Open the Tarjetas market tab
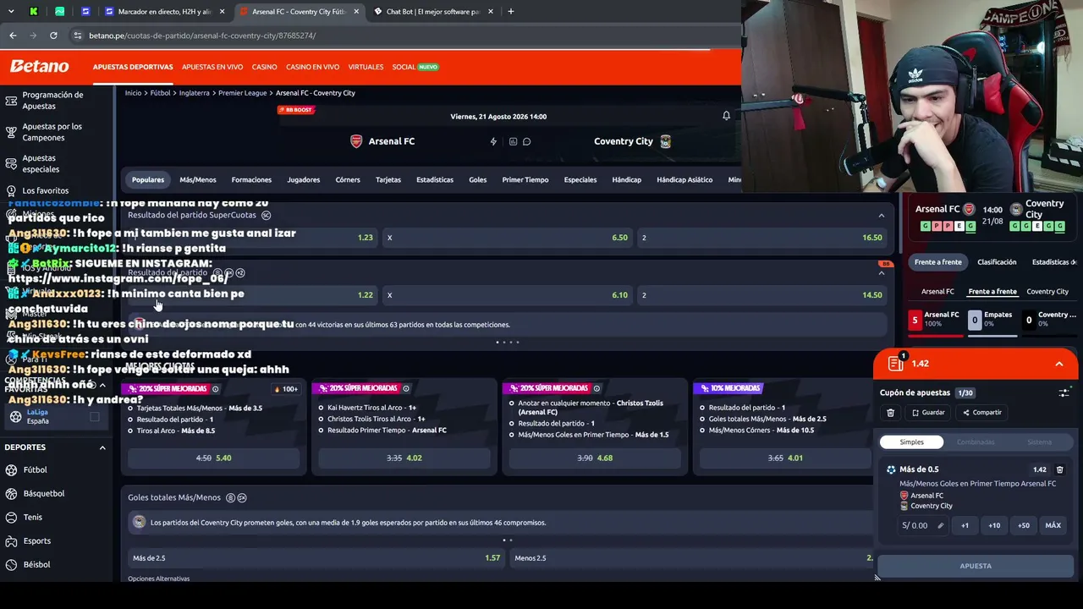This screenshot has width=1083, height=609. (x=388, y=179)
